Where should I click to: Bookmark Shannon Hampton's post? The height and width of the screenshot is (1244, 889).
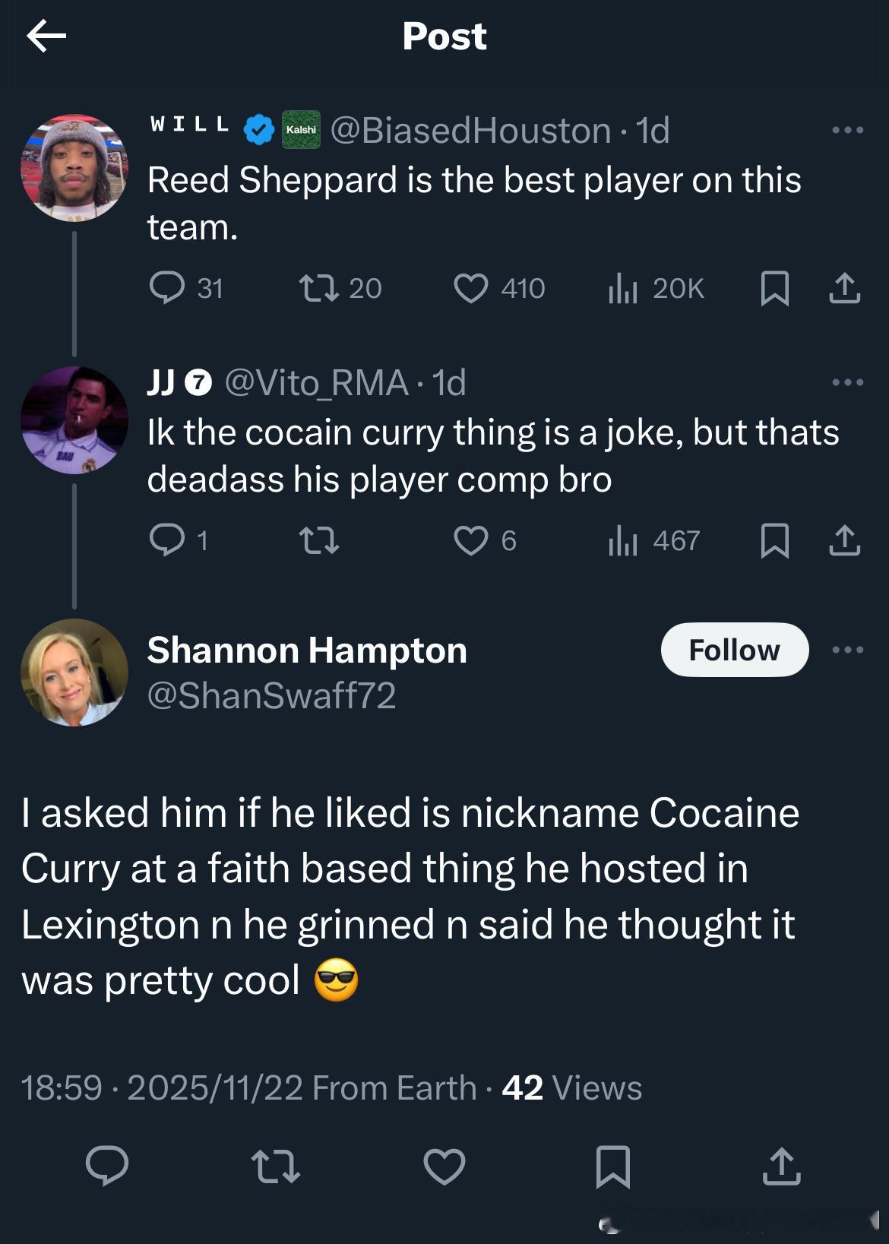(x=612, y=1166)
